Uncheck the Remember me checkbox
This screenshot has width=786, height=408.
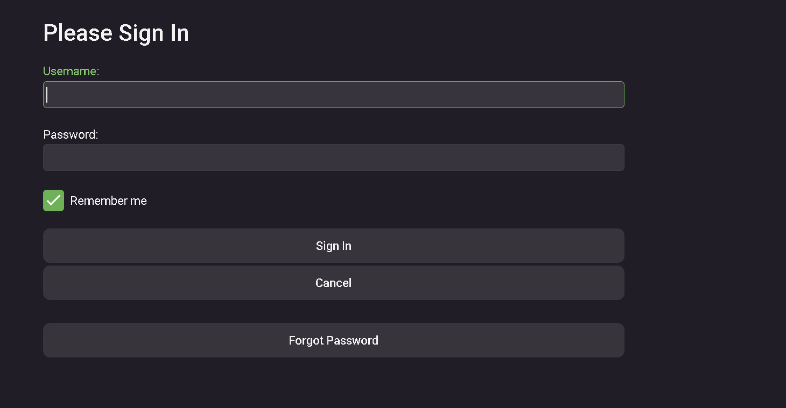coord(53,201)
